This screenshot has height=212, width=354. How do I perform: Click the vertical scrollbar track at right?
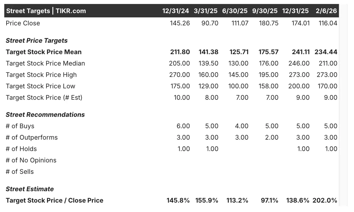pyautogui.click(x=343, y=105)
